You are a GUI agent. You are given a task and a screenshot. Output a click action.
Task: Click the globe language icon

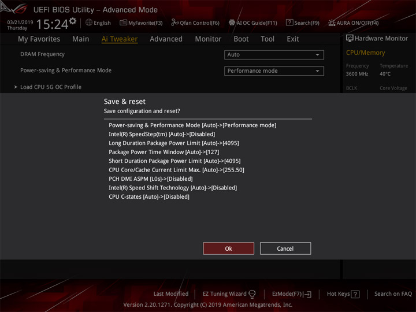coord(89,23)
